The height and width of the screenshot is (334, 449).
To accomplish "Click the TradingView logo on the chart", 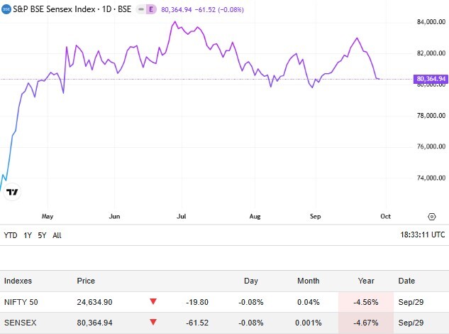I will 12,191.
